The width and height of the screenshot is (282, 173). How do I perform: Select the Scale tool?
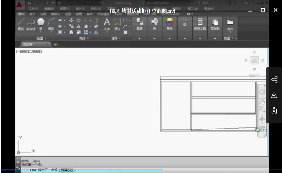pos(79,32)
